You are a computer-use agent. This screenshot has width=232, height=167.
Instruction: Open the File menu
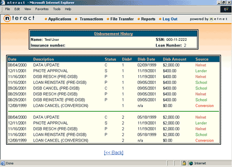pos(7,9)
